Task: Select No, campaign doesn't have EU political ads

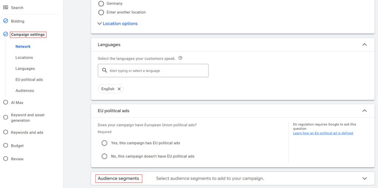Action: coord(104,156)
